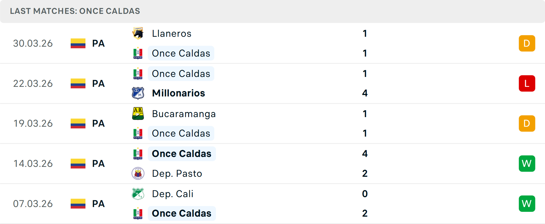This screenshot has width=545, height=224.
Task: Click the Last Matches: Once Caldas header
Action: [75, 11]
